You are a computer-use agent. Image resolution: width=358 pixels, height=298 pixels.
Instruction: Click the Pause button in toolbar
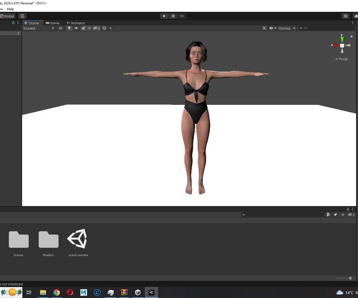(173, 16)
